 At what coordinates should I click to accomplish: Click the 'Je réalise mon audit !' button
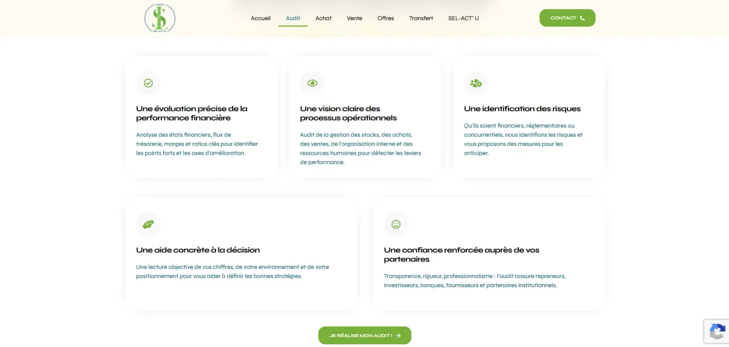pos(365,336)
